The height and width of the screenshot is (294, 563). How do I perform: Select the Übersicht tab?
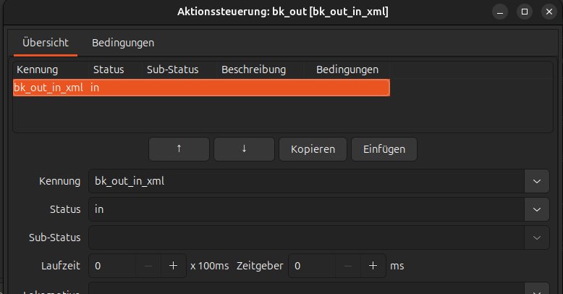tap(46, 43)
